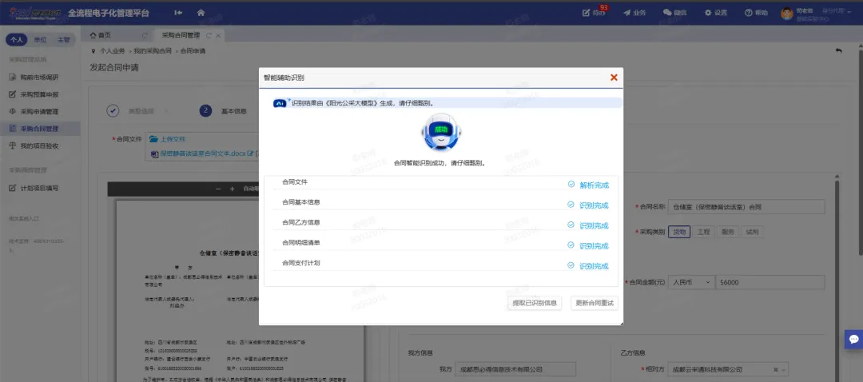Click the 解析完成 status for 合同文件
This screenshot has height=382, width=863.
[594, 185]
